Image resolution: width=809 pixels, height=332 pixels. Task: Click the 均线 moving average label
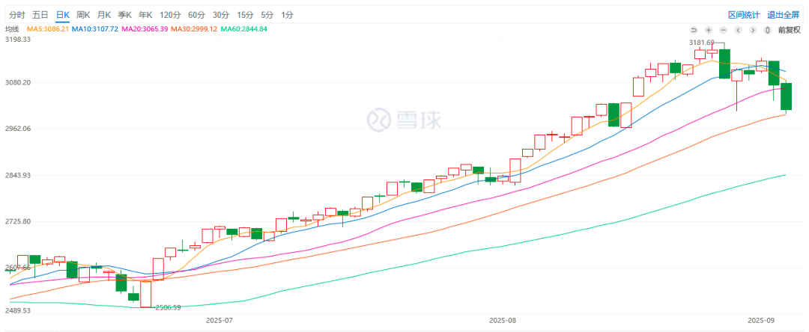click(x=11, y=29)
